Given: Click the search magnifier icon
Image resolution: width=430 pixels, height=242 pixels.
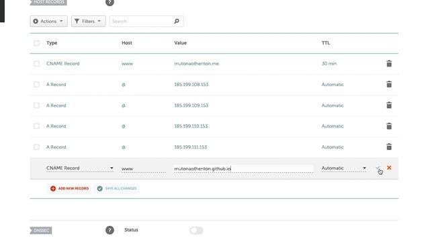Looking at the screenshot, I should pos(177,21).
